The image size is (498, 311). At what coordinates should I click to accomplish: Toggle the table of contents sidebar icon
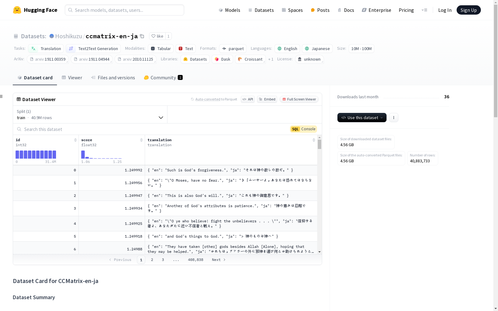pos(2,96)
